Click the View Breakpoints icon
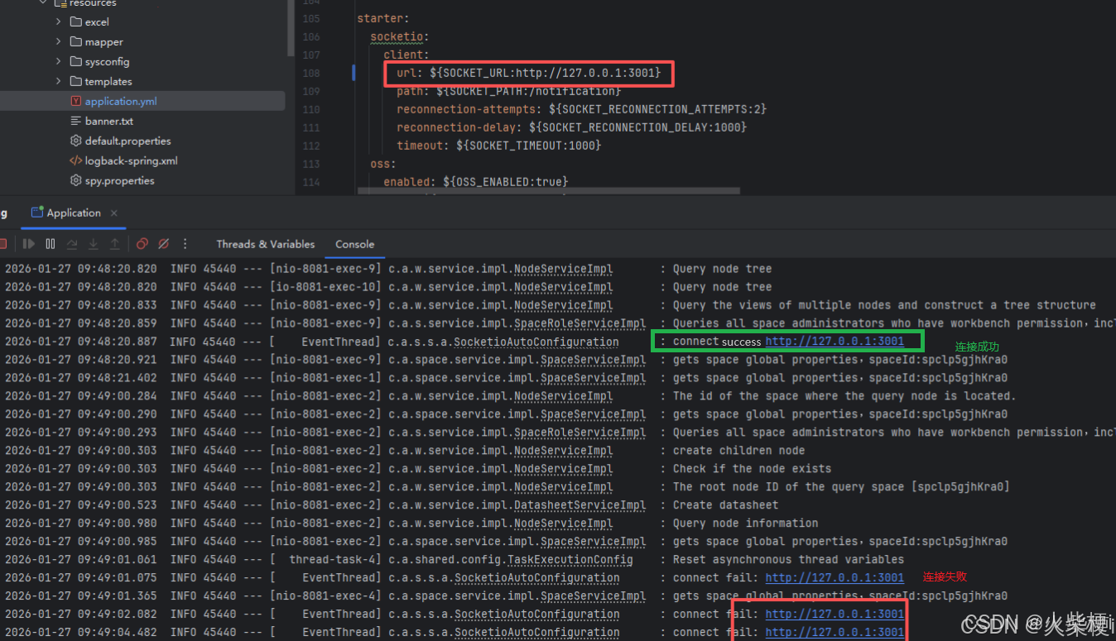Viewport: 1116px width, 641px height. [142, 244]
